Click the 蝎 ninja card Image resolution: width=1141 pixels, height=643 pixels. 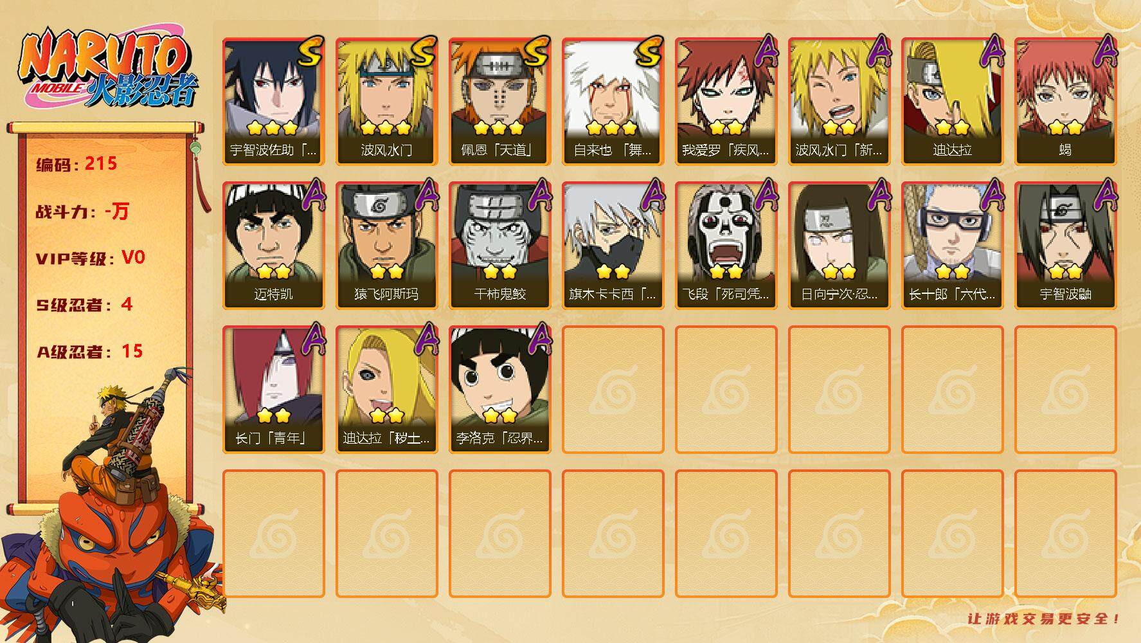click(x=1066, y=102)
